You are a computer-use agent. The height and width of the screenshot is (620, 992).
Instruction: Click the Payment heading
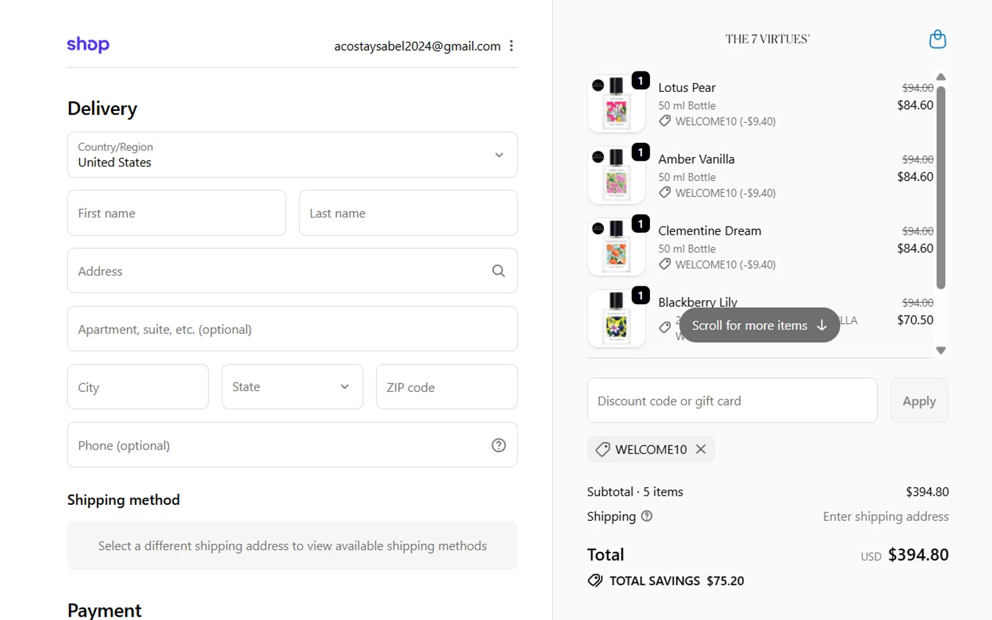pyautogui.click(x=104, y=610)
